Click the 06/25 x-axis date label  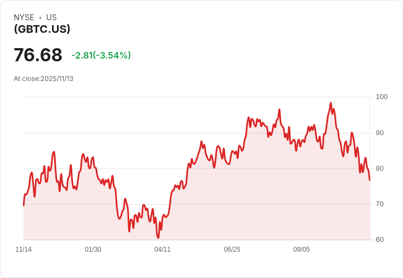point(232,250)
